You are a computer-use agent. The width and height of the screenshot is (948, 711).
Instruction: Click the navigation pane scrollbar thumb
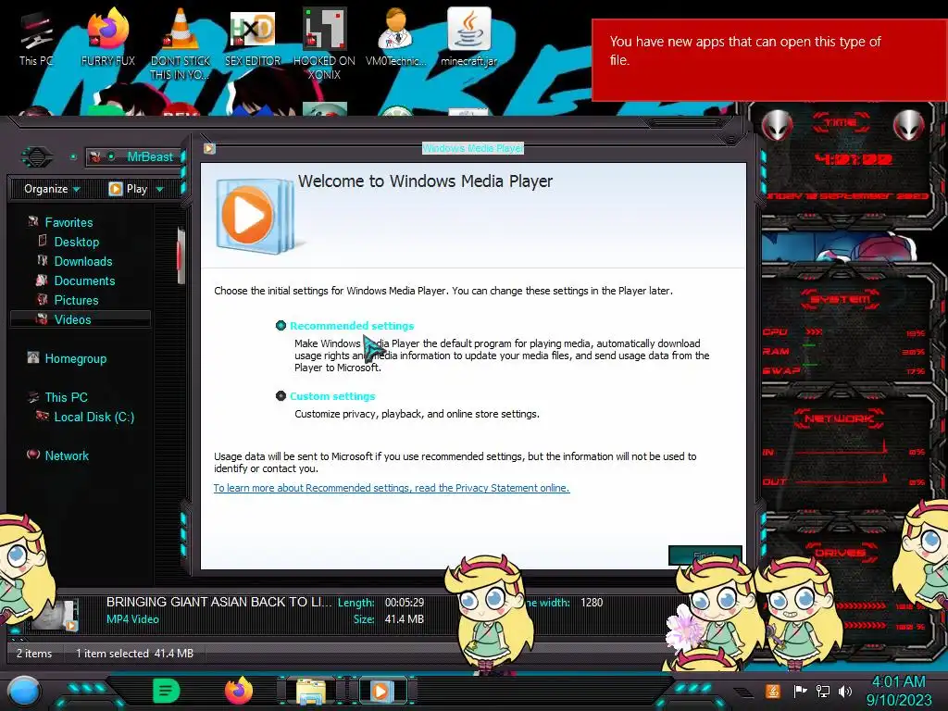click(181, 256)
